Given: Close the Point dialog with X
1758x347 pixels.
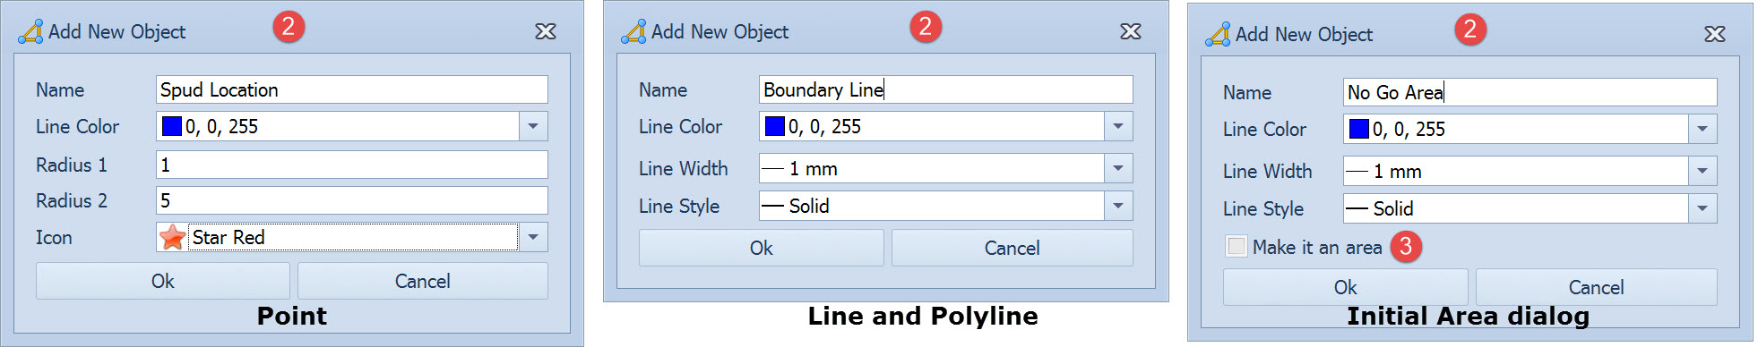Looking at the screenshot, I should [x=546, y=31].
